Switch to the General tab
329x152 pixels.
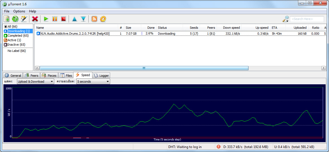[13, 76]
